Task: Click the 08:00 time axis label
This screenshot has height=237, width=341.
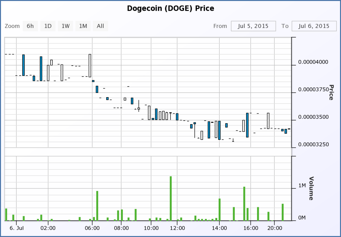Action: 121,228
